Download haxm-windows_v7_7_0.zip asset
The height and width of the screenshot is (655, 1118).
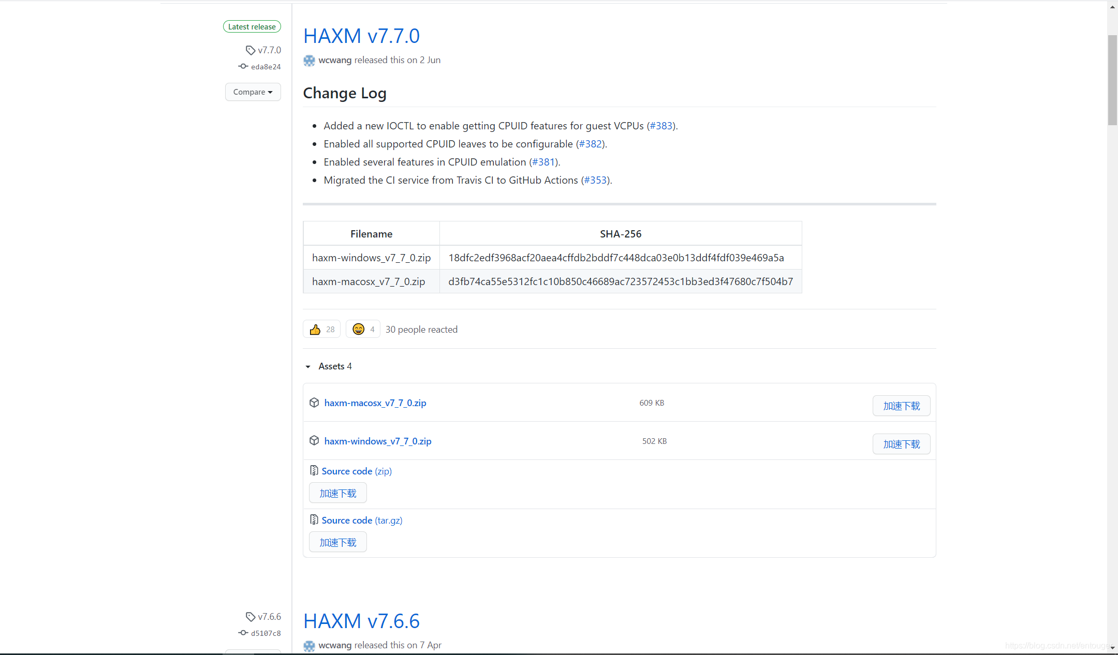pyautogui.click(x=378, y=441)
